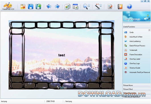The image size is (151, 104).
Task: Click the 2988.79 KB file size
Action: point(50,101)
